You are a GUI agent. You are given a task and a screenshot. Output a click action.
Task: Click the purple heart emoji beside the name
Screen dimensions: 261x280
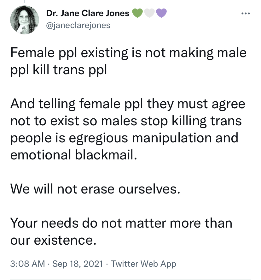[161, 13]
